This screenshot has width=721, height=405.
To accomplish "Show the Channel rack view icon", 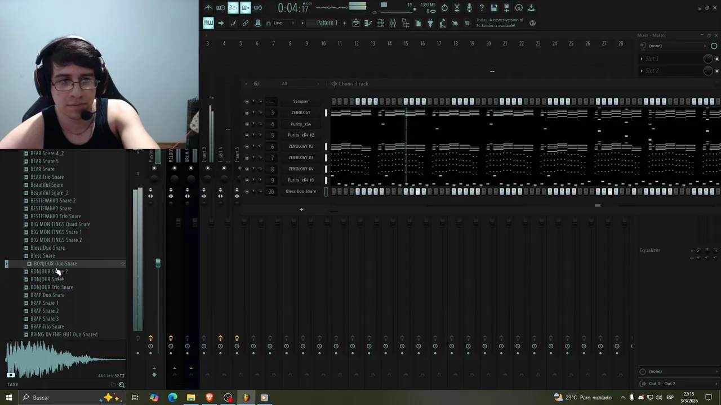I will point(381,23).
